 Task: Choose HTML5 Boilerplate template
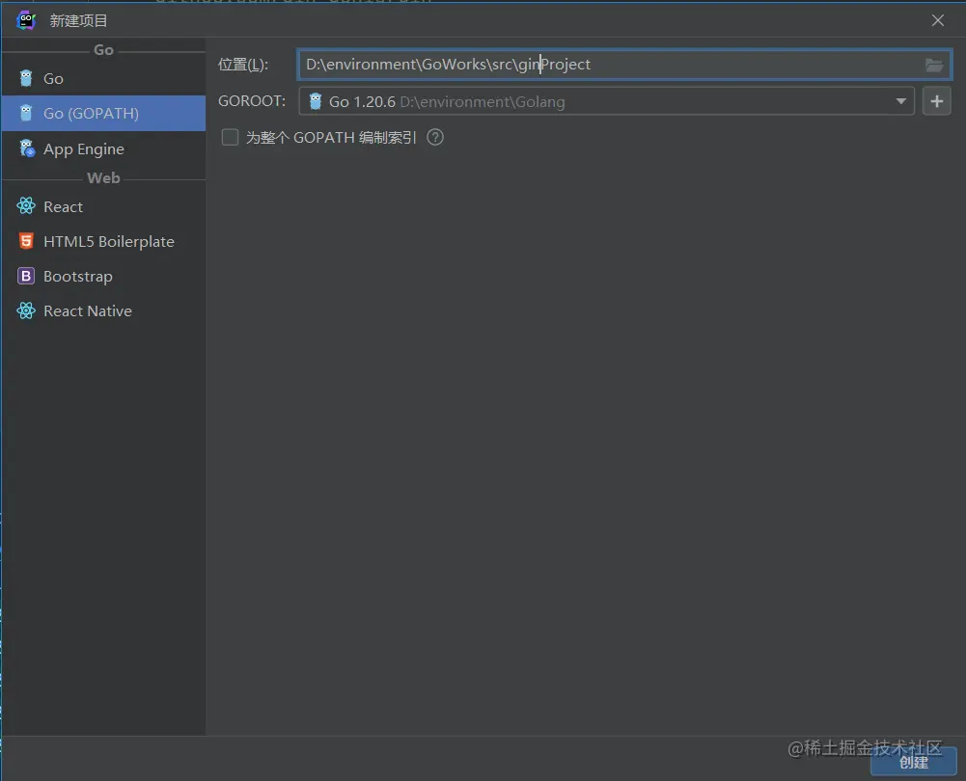[103, 241]
